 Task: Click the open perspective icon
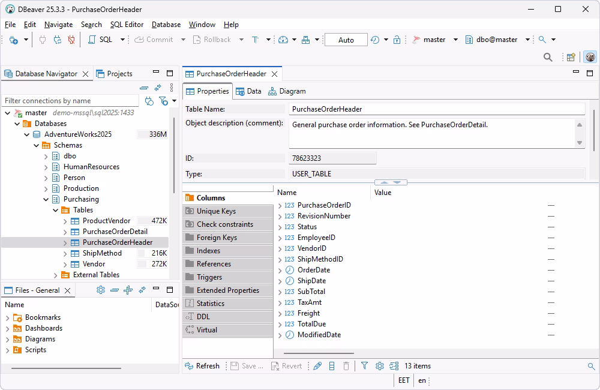[x=571, y=58]
